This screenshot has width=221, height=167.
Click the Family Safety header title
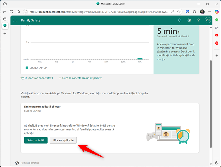coord(31,20)
